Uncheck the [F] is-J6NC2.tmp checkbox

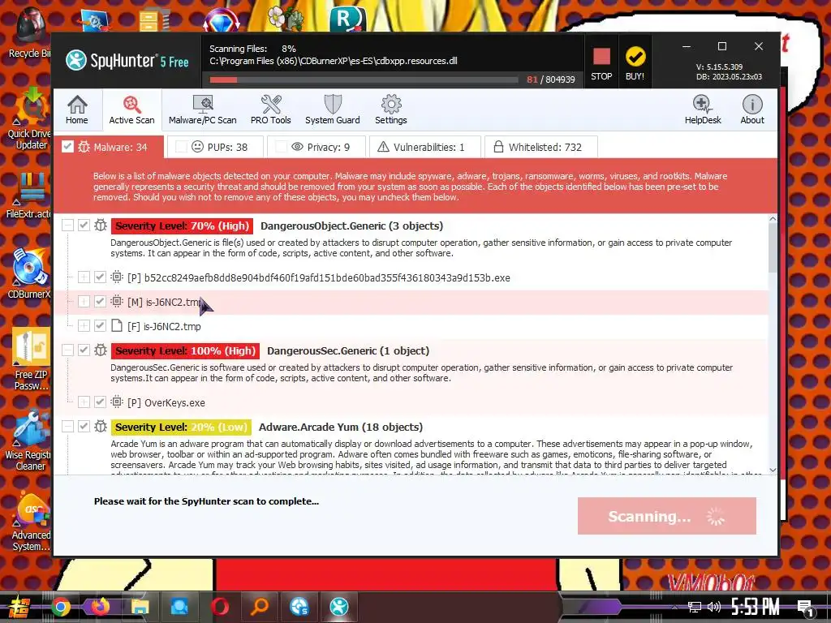click(x=100, y=326)
